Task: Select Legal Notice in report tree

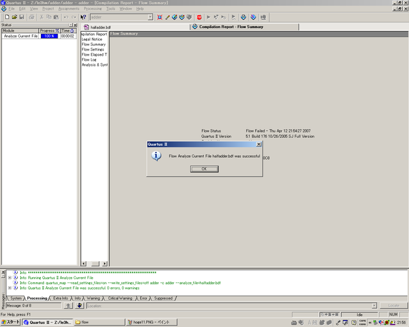Action: pos(92,39)
